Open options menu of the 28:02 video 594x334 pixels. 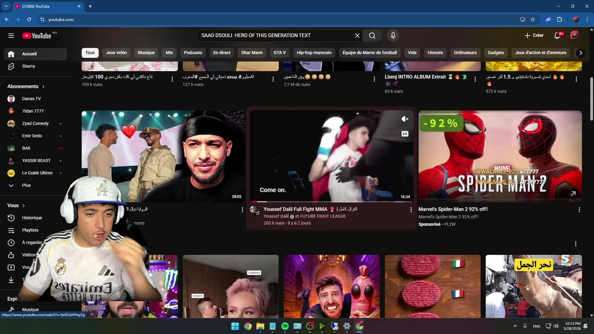coord(242,210)
